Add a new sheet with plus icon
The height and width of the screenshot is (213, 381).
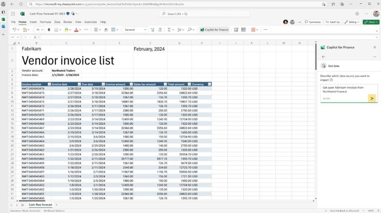pyautogui.click(x=57, y=205)
